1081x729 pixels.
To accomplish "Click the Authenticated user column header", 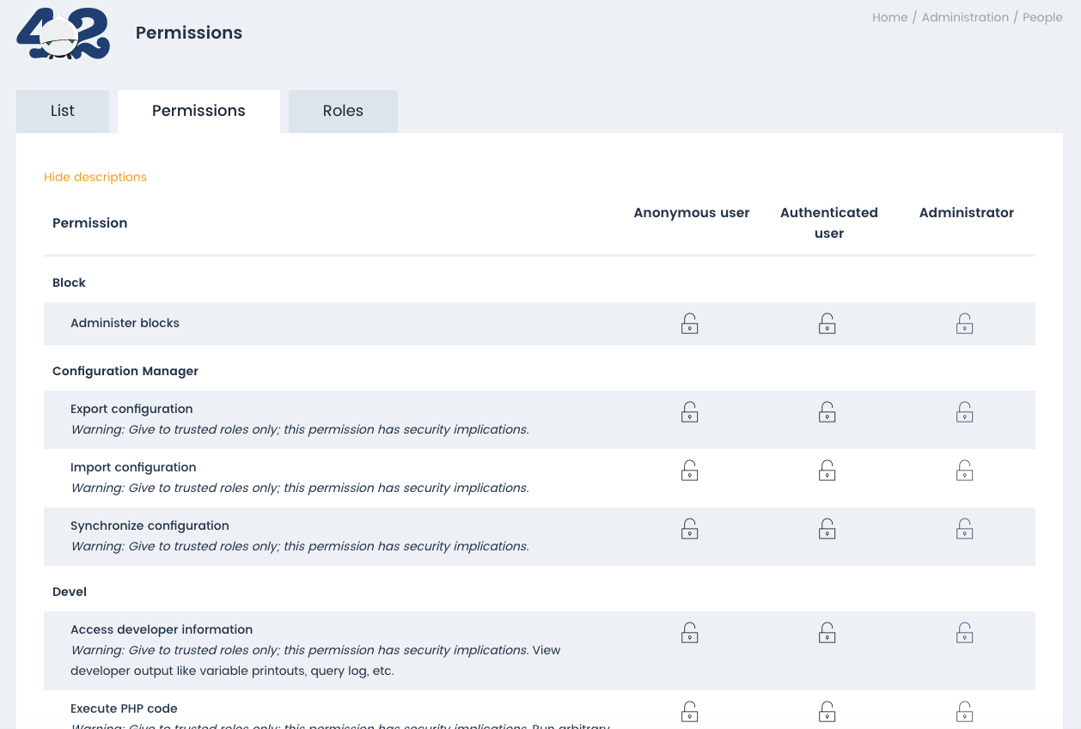I will tap(829, 223).
